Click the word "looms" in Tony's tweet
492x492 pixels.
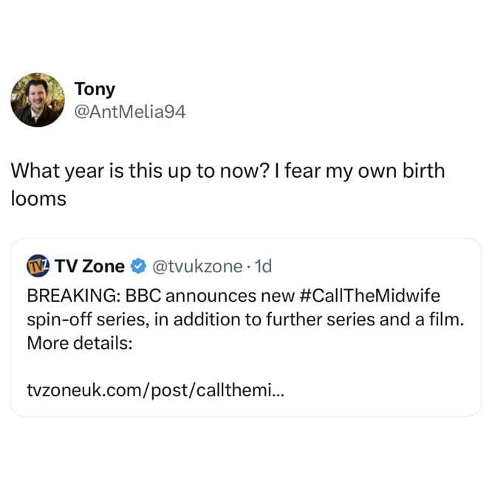point(38,198)
